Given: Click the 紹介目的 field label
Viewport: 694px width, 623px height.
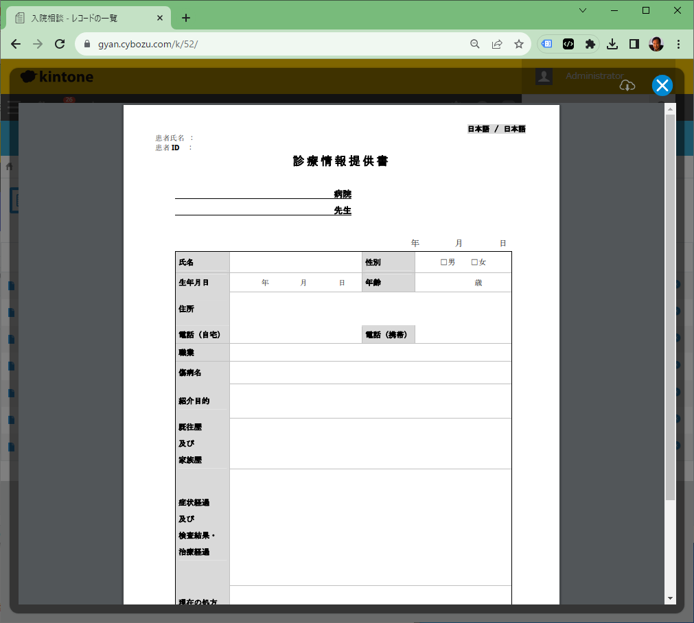Looking at the screenshot, I should (194, 401).
